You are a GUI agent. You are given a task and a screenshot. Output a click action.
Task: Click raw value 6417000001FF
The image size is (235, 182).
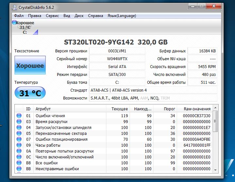click(197, 145)
